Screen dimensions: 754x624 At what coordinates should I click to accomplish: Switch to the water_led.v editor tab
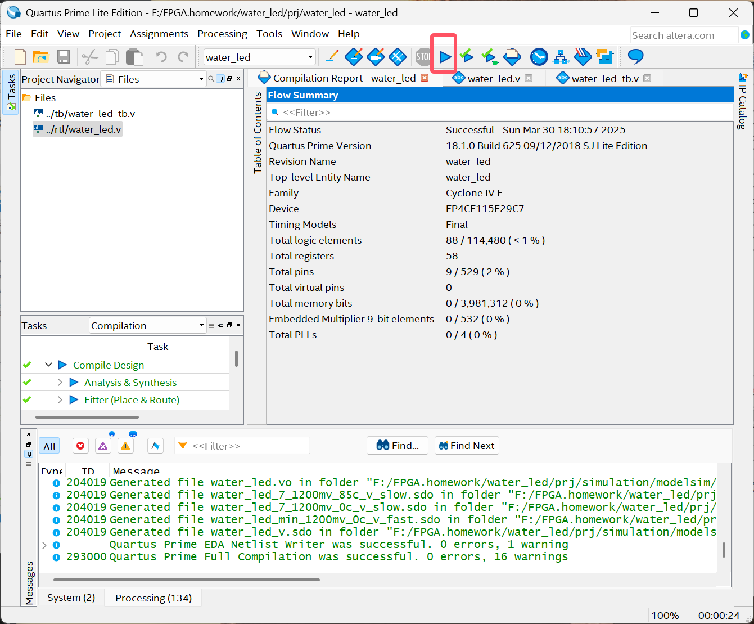(x=494, y=79)
